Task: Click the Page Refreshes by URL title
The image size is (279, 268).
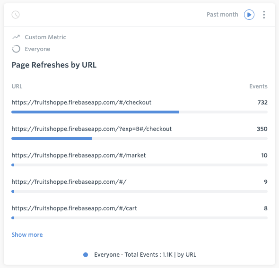Action: pos(54,65)
